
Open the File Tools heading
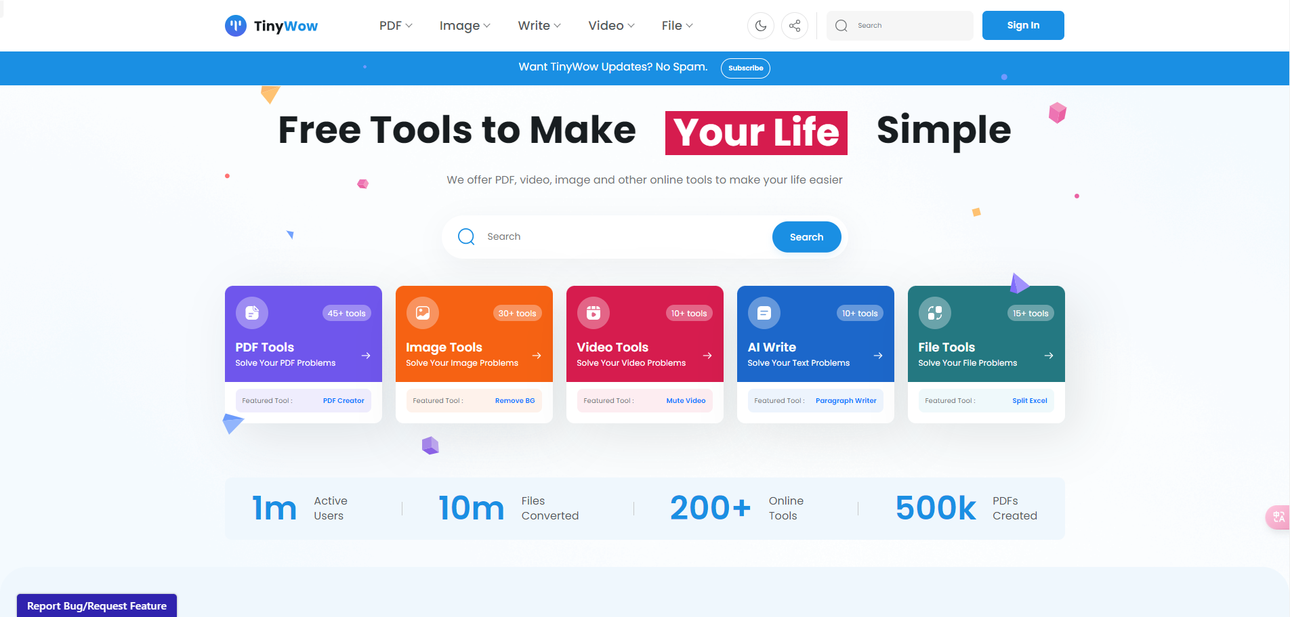[946, 347]
